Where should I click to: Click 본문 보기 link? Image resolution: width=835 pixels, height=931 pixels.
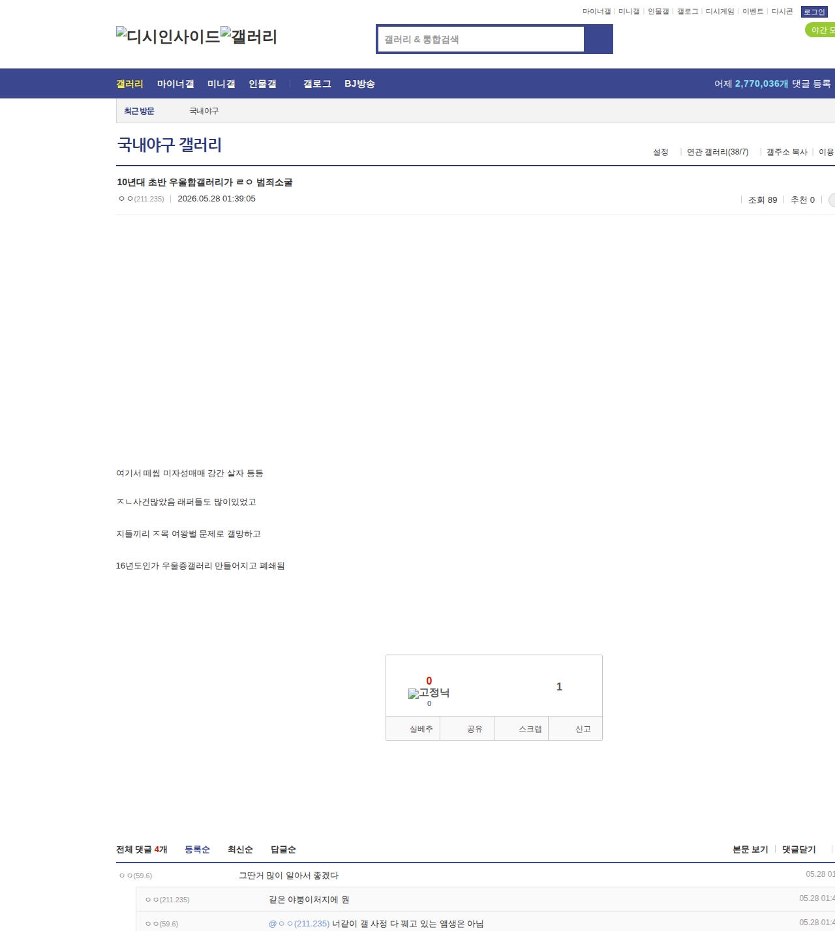(x=750, y=850)
